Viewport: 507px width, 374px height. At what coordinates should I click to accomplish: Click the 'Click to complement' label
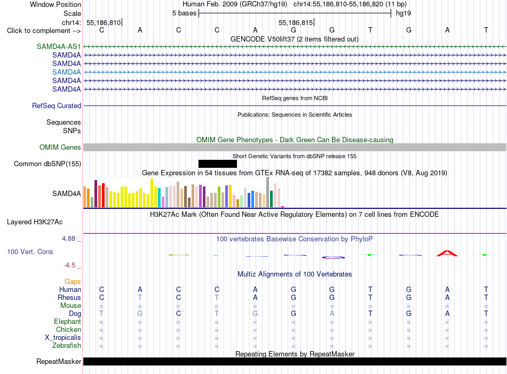click(x=44, y=31)
